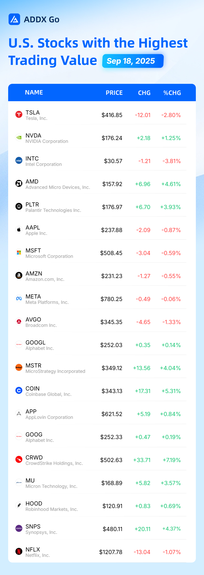Select the AMD logo icon
This screenshot has height=575, width=204.
coord(19,183)
